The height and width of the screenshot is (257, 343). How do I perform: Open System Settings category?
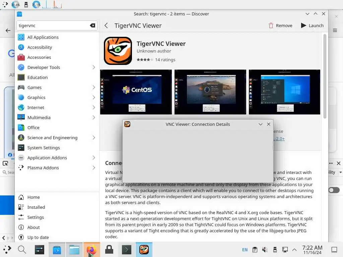click(57, 148)
